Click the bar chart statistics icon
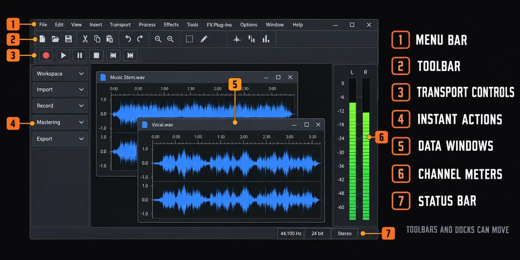Viewport: 520px width, 260px height. pyautogui.click(x=266, y=39)
